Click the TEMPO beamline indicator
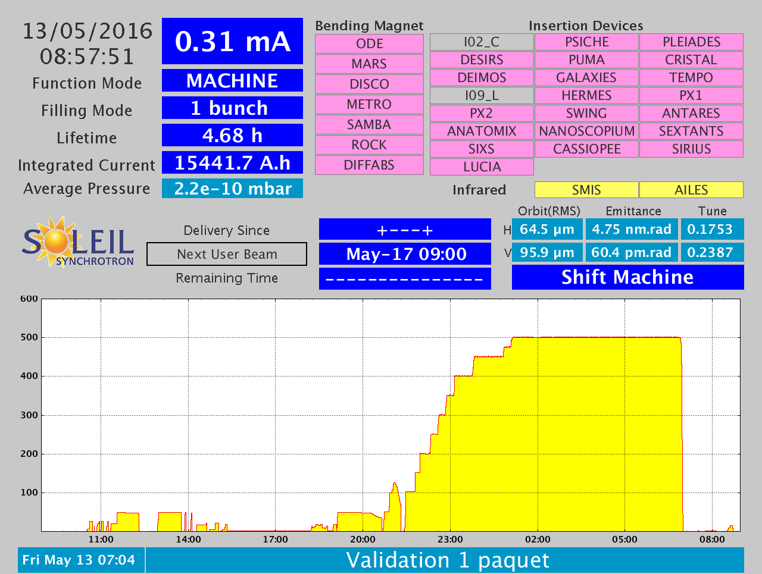Image resolution: width=762 pixels, height=574 pixels. tap(691, 77)
